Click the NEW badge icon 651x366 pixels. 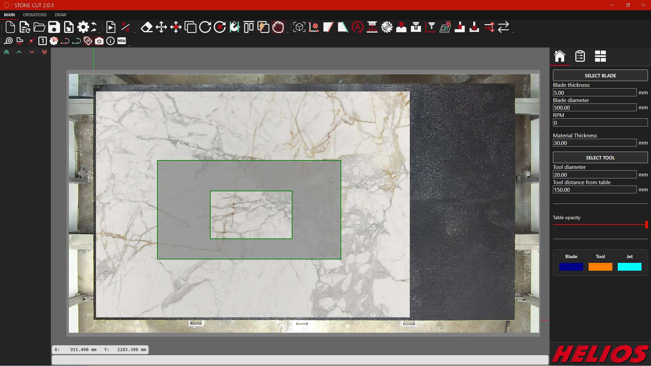coord(121,41)
